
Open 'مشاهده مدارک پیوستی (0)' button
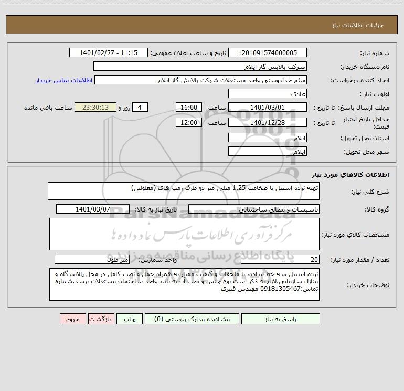click(x=192, y=319)
